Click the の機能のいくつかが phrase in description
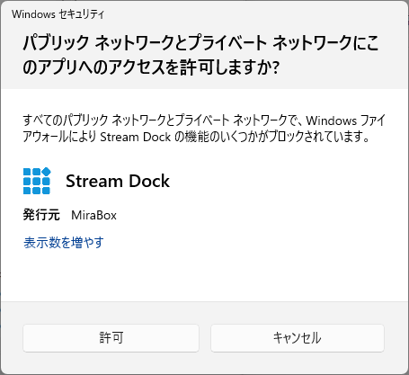This screenshot has height=375, width=409. coord(220,137)
